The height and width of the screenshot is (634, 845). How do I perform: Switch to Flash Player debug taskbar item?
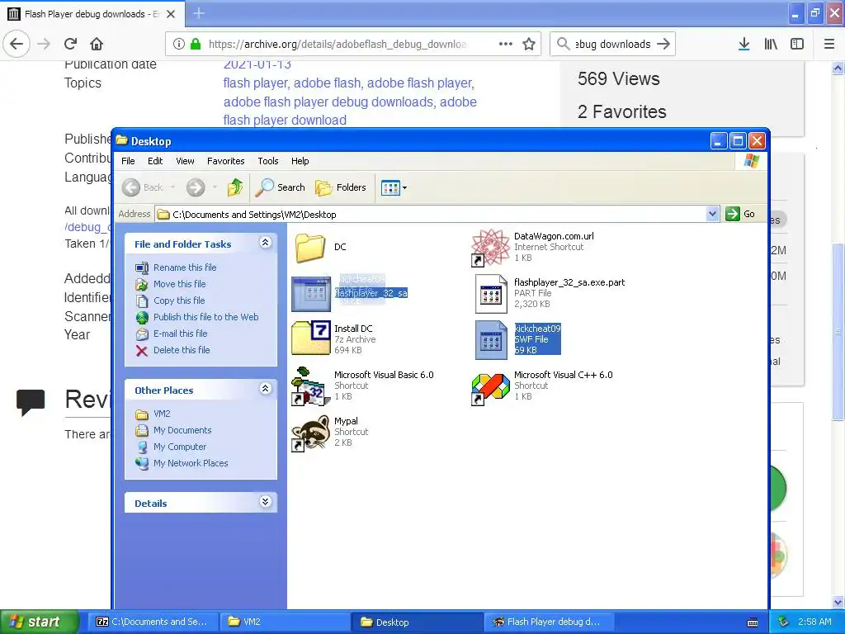coord(549,622)
